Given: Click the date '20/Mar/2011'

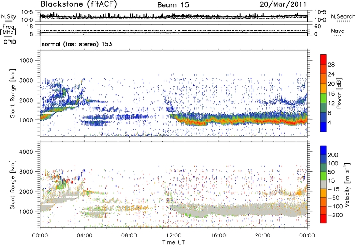Looking at the screenshot, I should click(x=283, y=4).
